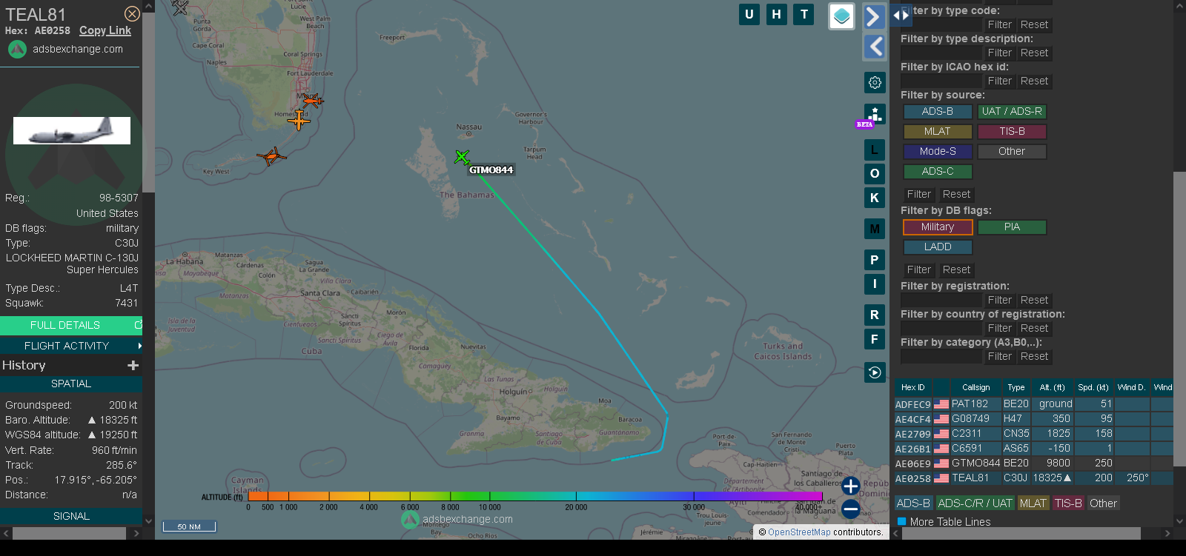1186x556 pixels.
Task: Expand the History section plus
Action: pyautogui.click(x=133, y=365)
